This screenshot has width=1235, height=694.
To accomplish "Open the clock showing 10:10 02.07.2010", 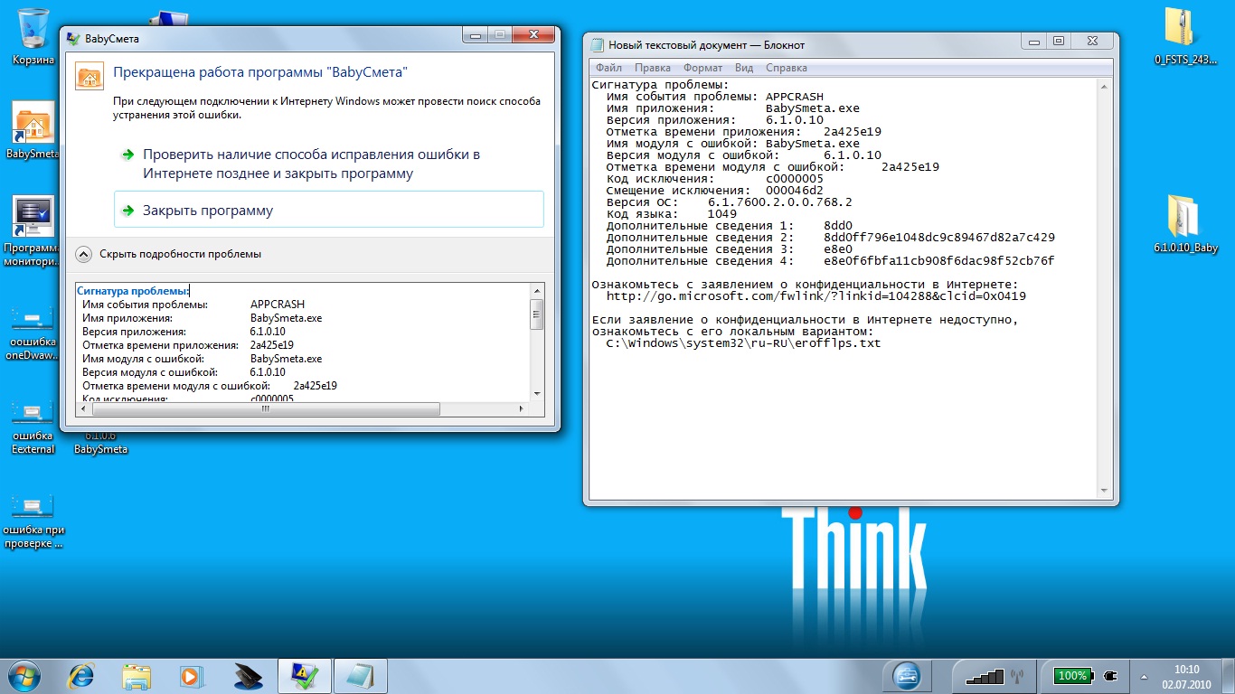I will [1186, 676].
